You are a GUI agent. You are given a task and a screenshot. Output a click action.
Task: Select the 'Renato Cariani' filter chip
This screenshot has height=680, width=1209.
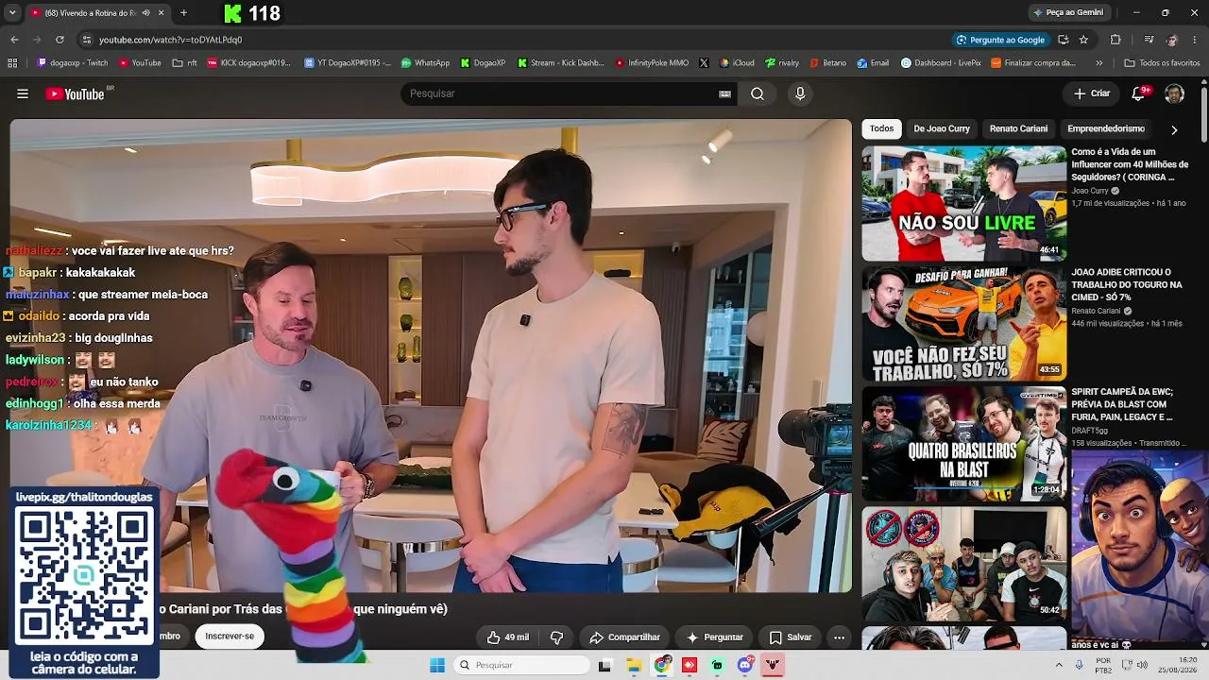pyautogui.click(x=1018, y=128)
